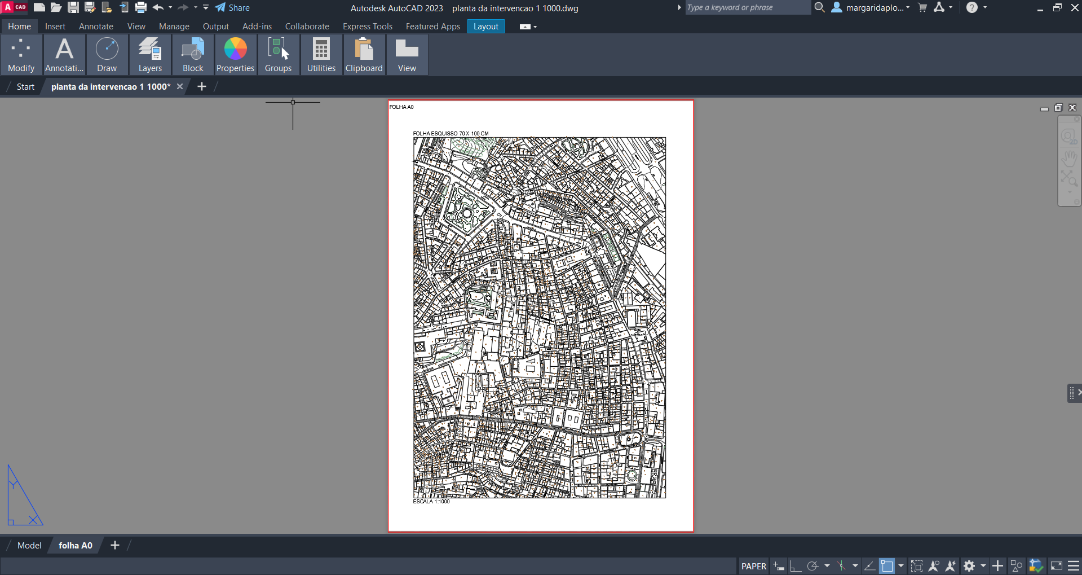Open the Block ribbon panel
The image size is (1082, 575).
[x=193, y=55]
